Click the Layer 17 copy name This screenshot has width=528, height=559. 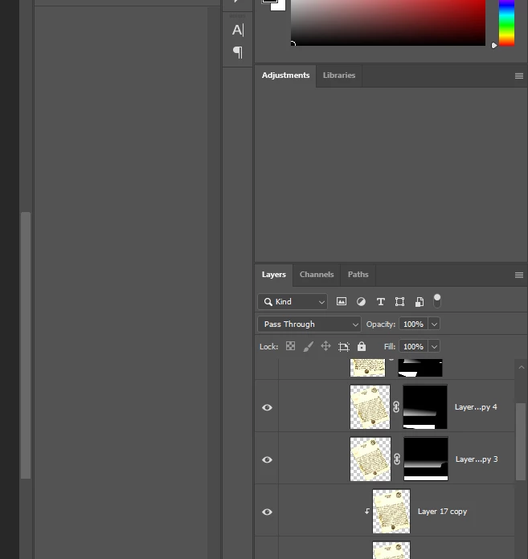tap(442, 512)
